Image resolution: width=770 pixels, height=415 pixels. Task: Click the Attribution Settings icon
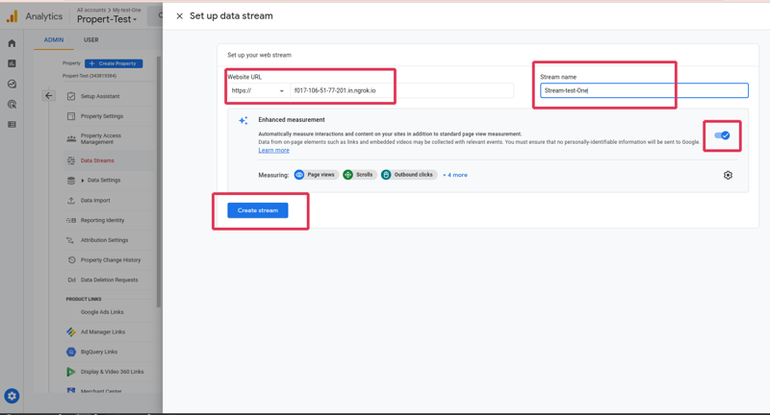tap(69, 240)
